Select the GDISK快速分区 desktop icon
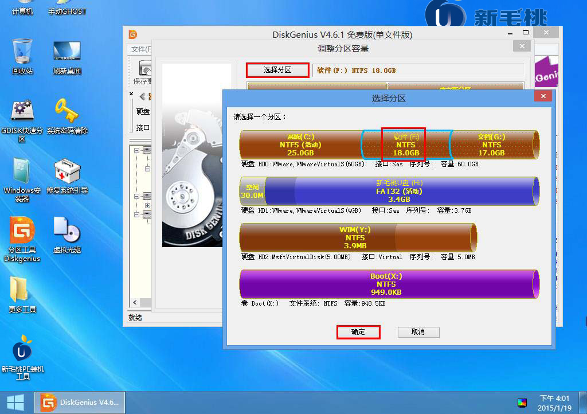The width and height of the screenshot is (587, 414). click(x=22, y=121)
